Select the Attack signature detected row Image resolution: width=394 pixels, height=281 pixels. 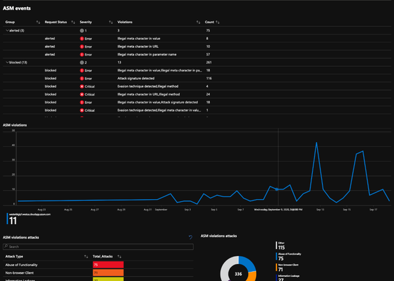pos(197,79)
